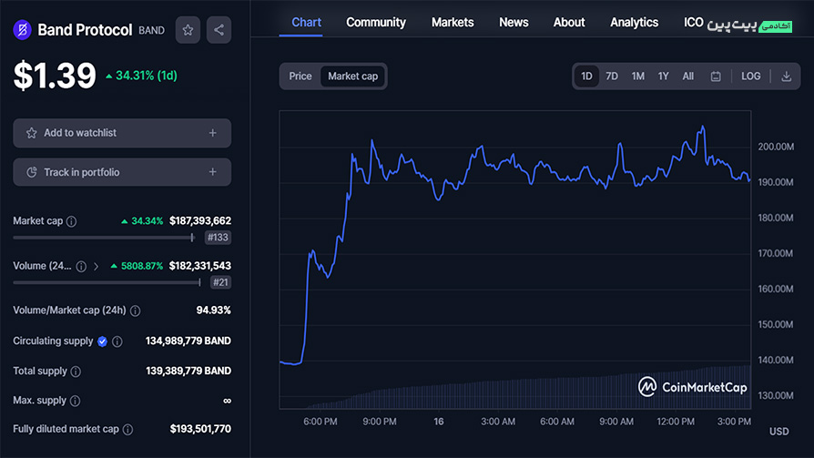Click the 139,389,779 BAND total supply
Screen dimensions: 814x458
coord(188,371)
